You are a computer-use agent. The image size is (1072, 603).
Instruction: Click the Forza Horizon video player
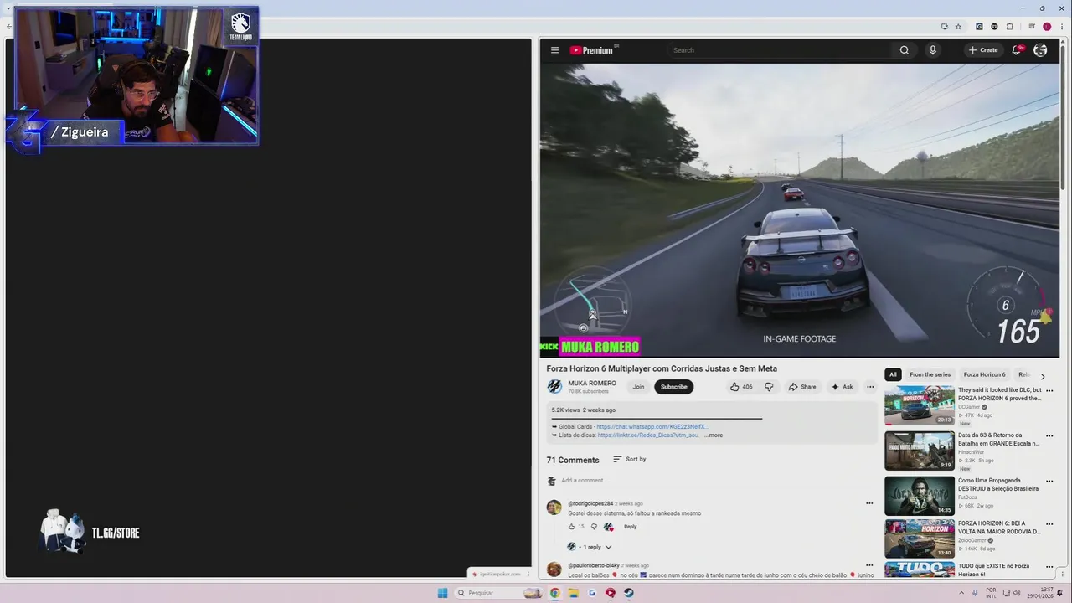(800, 209)
